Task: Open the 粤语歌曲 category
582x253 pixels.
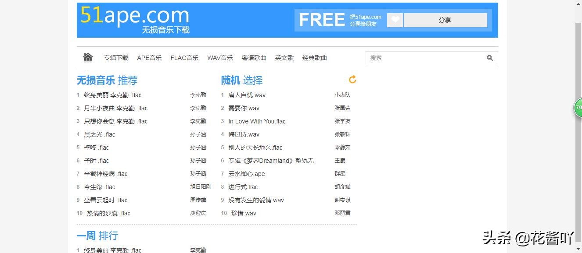Action: [x=254, y=57]
